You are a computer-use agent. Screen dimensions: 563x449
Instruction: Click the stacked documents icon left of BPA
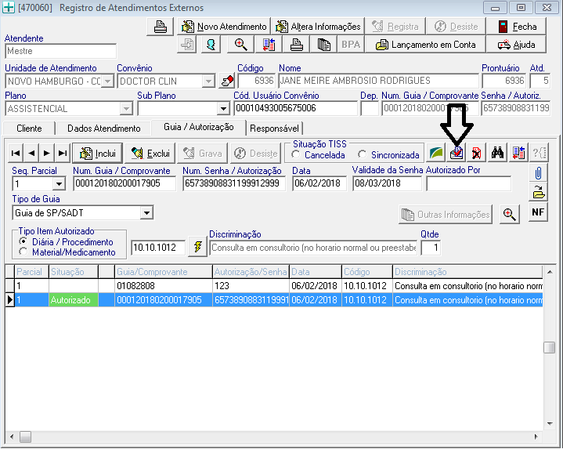coord(324,45)
